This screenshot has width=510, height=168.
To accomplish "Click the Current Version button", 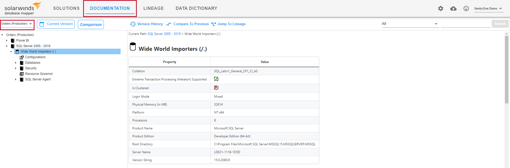I will tap(56, 24).
